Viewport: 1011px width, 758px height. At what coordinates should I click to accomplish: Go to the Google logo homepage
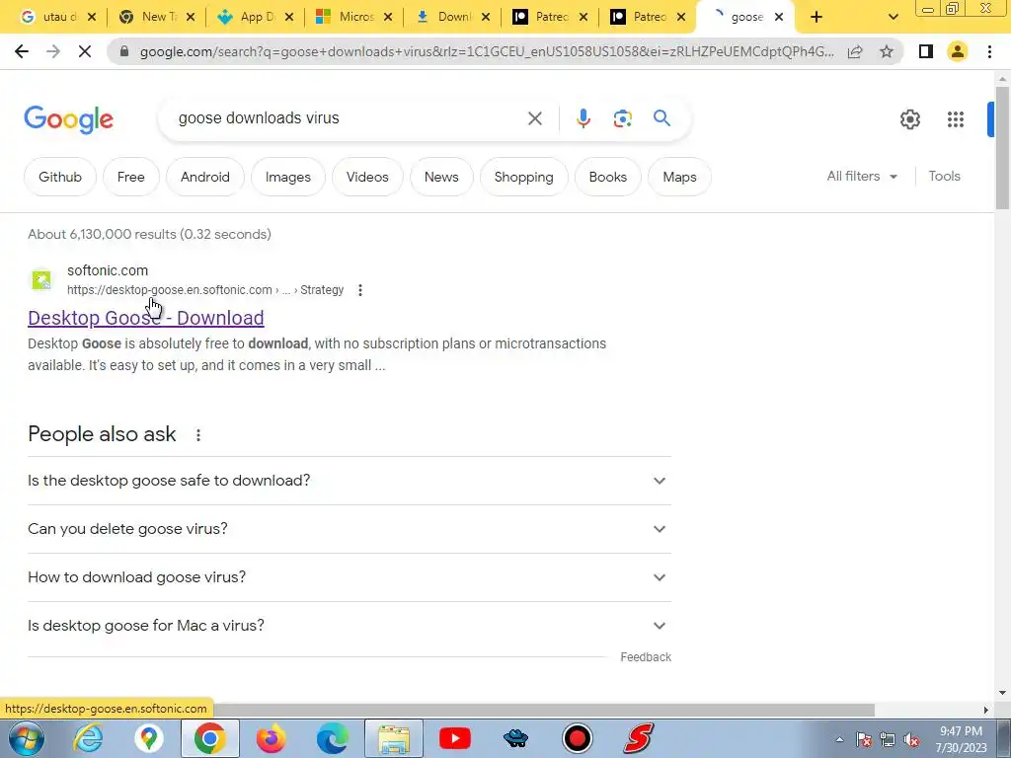coord(69,119)
